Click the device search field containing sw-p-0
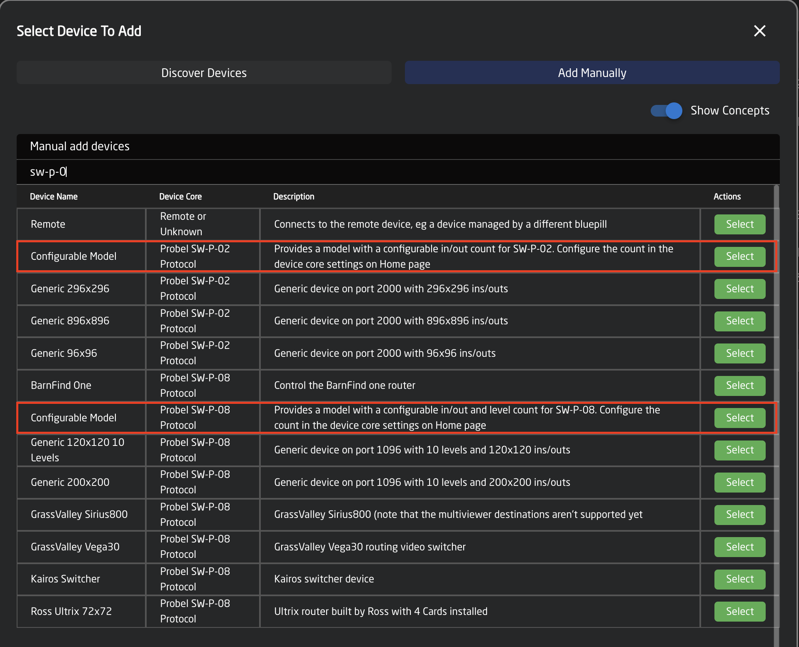 (398, 172)
